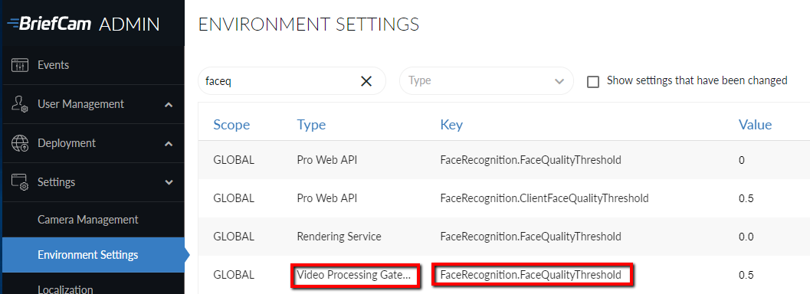The height and width of the screenshot is (294, 810).
Task: Enable Show settings that have been changed
Action: [594, 81]
